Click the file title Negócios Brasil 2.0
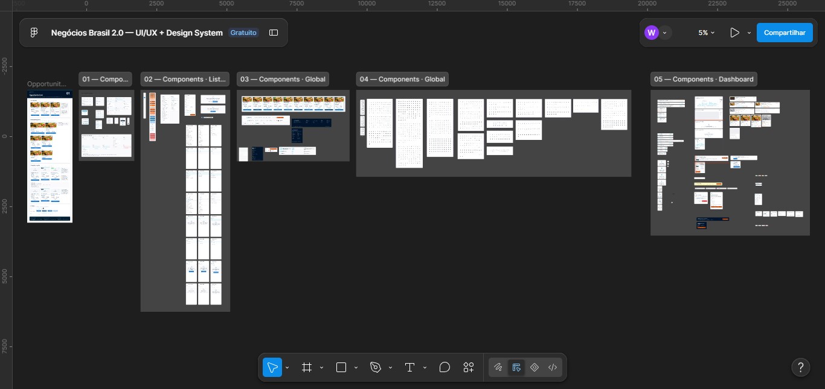The width and height of the screenshot is (825, 389). (137, 33)
